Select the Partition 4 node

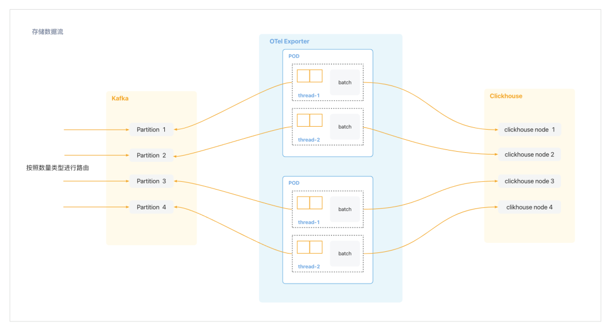click(x=151, y=207)
